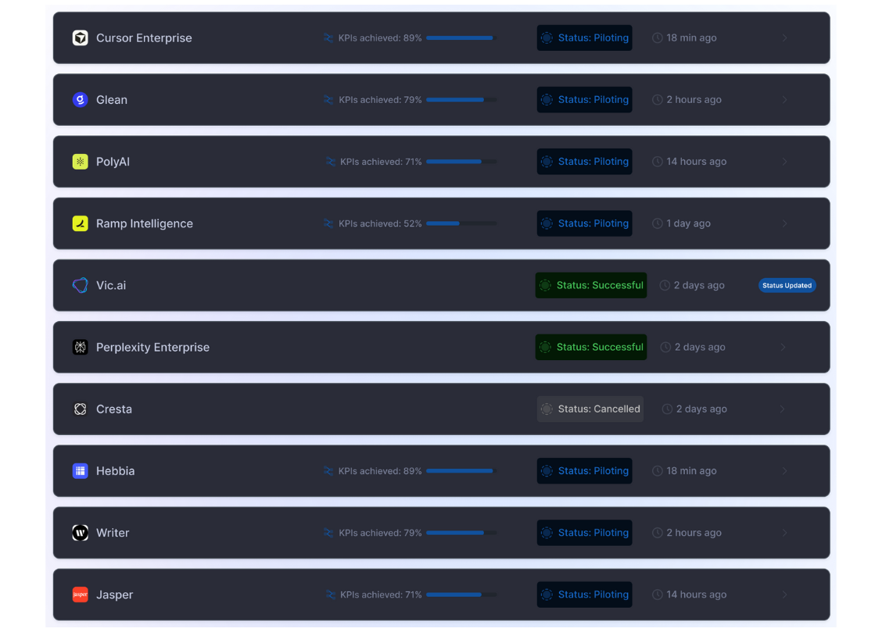Click the clock icon in Perplexity Enterprise row
The height and width of the screenshot is (632, 882).
[665, 347]
